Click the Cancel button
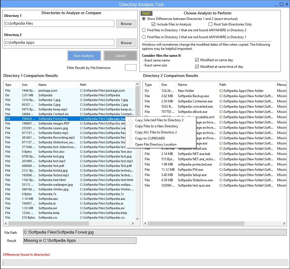 120,56
